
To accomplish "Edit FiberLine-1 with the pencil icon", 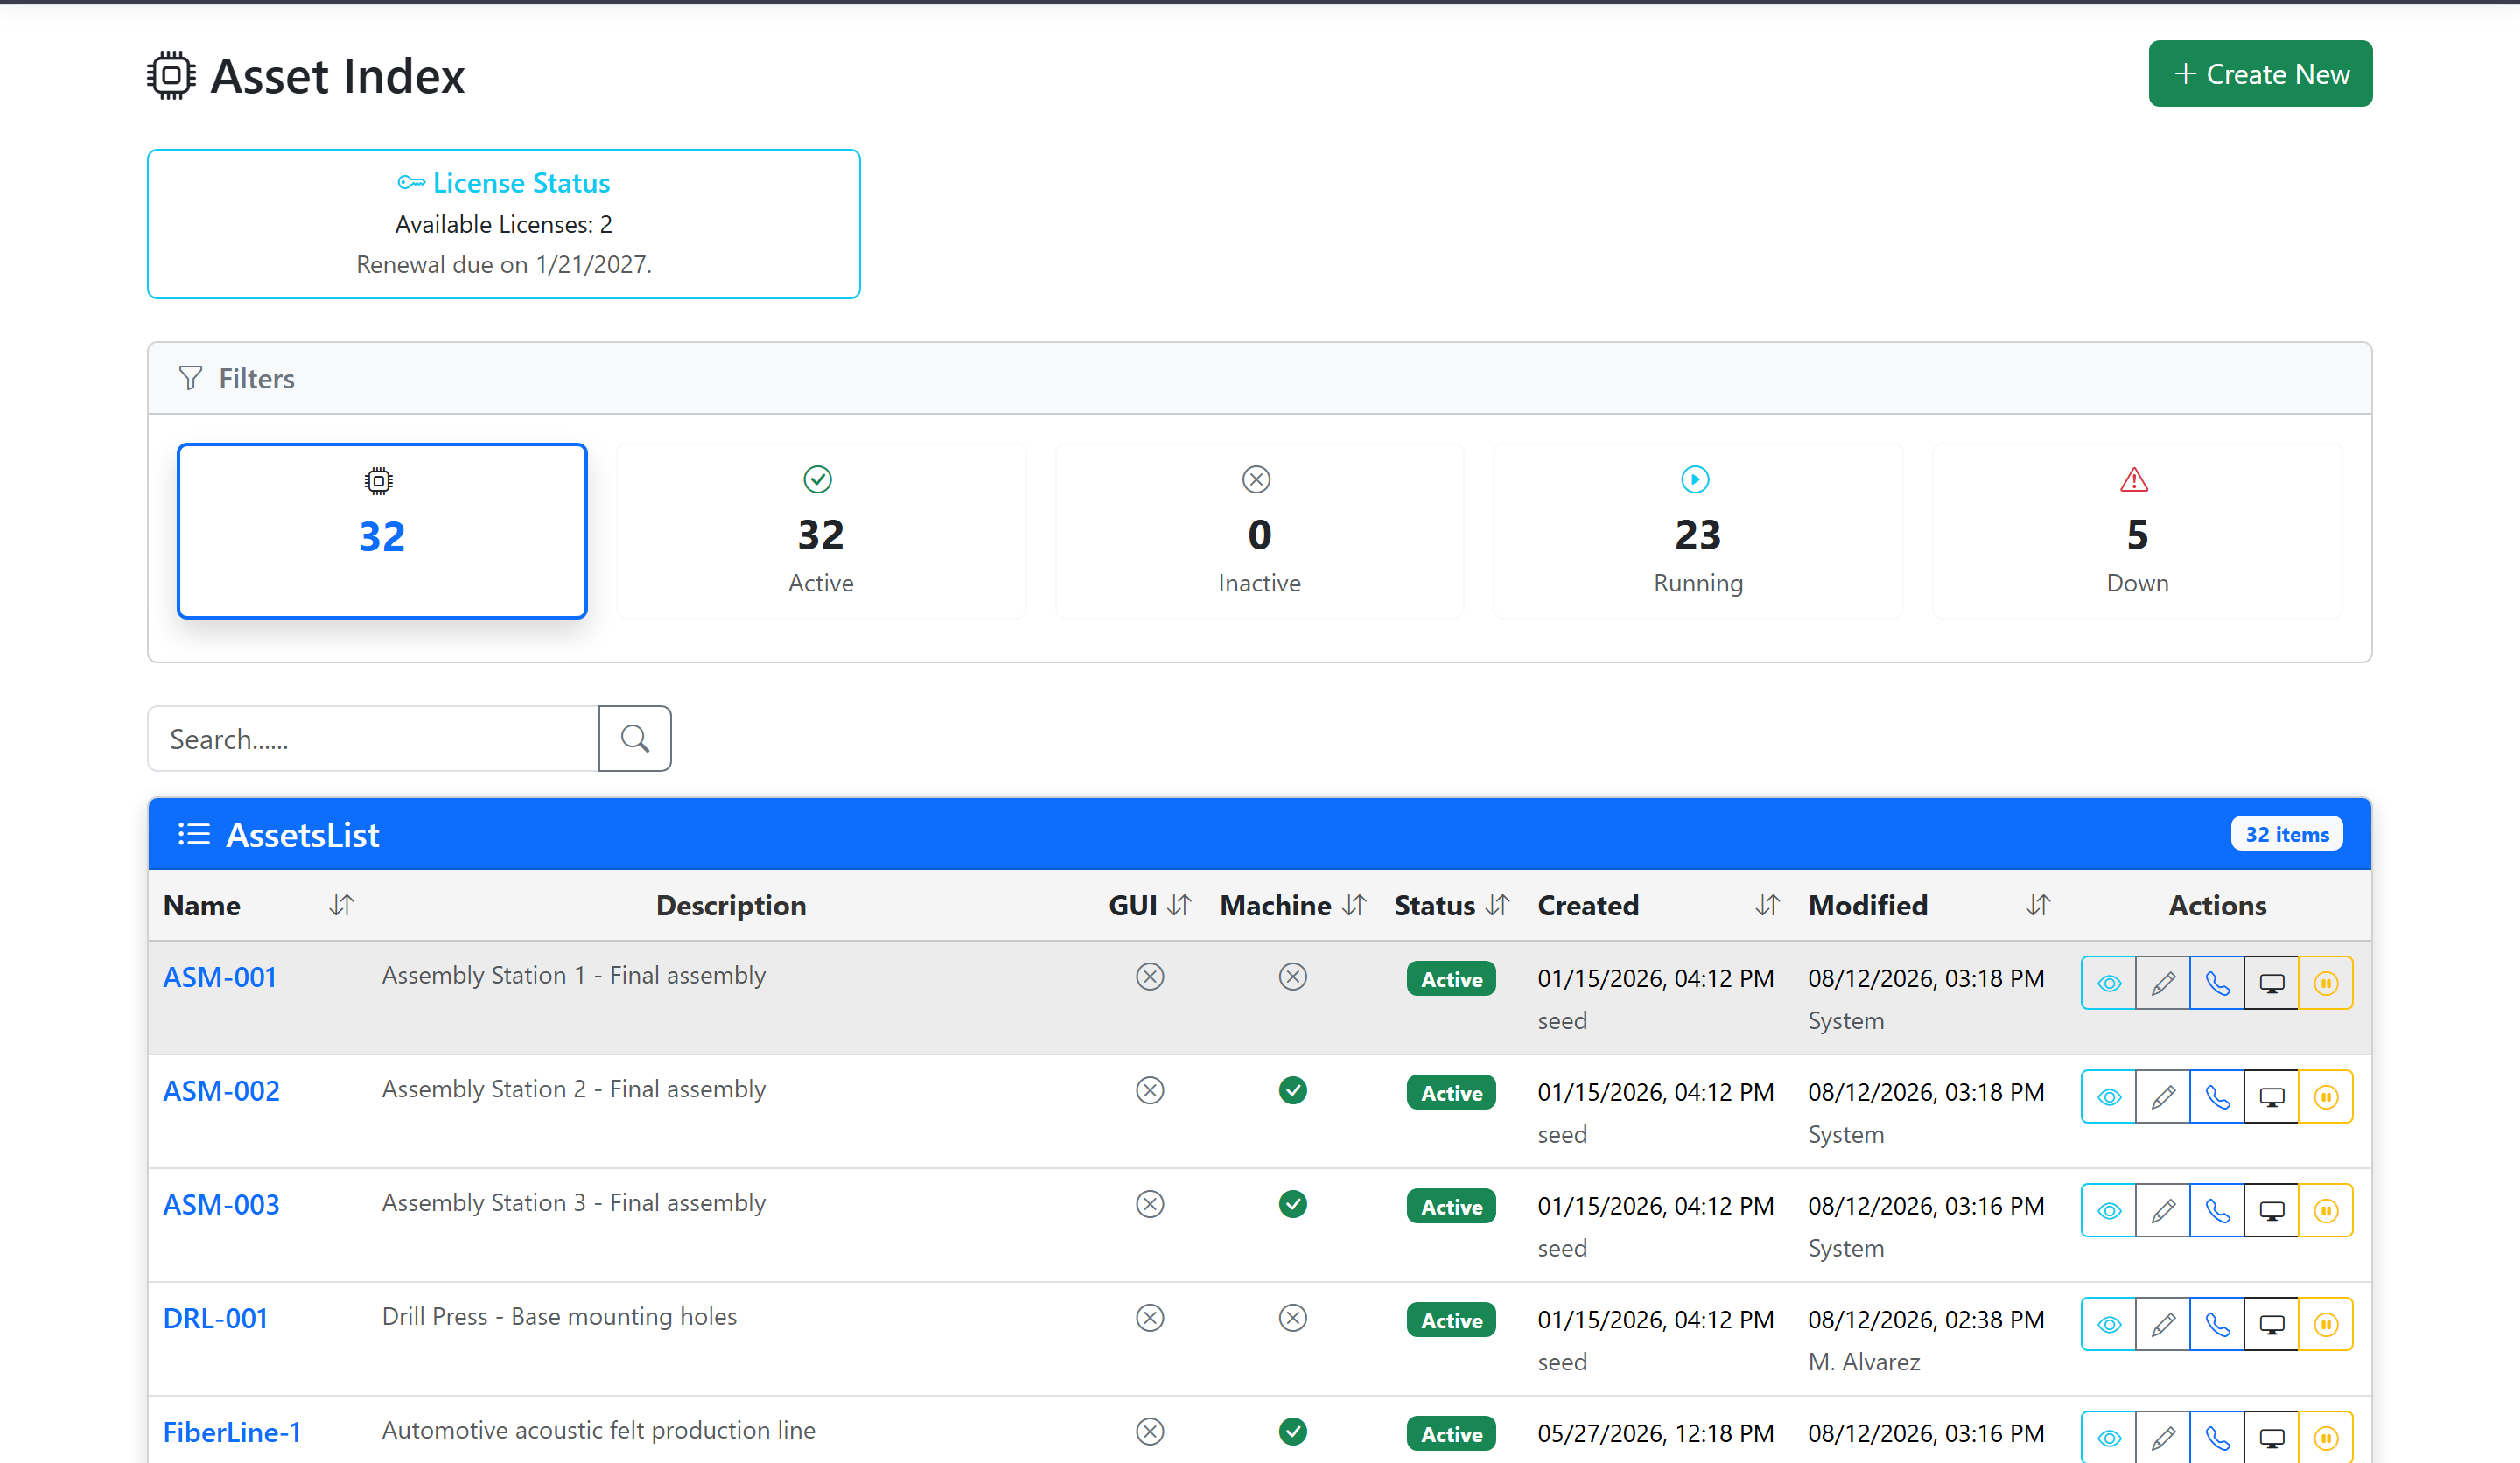I will pyautogui.click(x=2163, y=1438).
